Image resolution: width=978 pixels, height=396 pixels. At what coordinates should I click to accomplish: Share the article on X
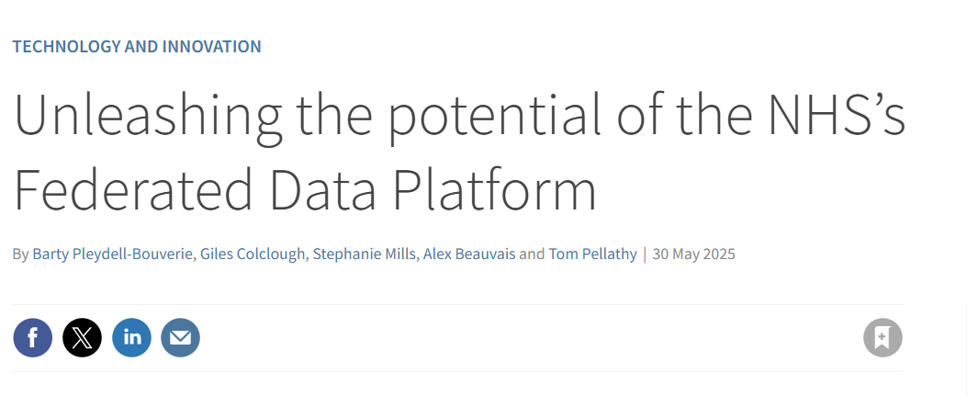tap(82, 337)
